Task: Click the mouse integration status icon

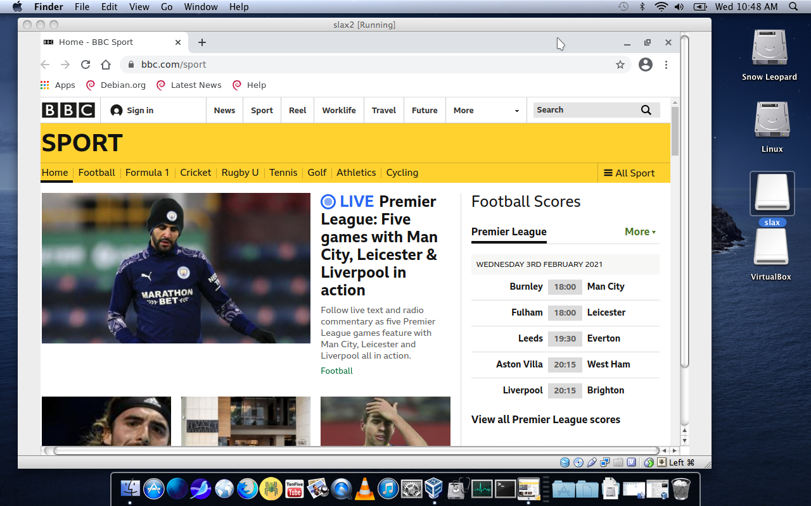Action: coord(649,462)
